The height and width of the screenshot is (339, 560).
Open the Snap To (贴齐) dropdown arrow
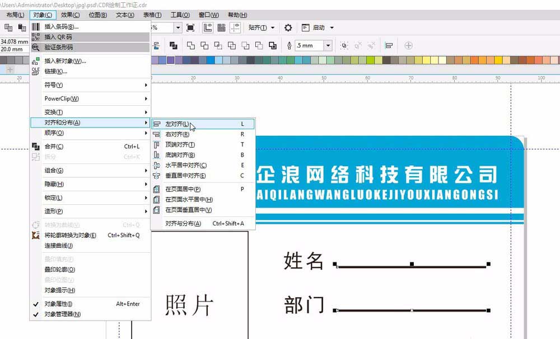click(x=273, y=28)
